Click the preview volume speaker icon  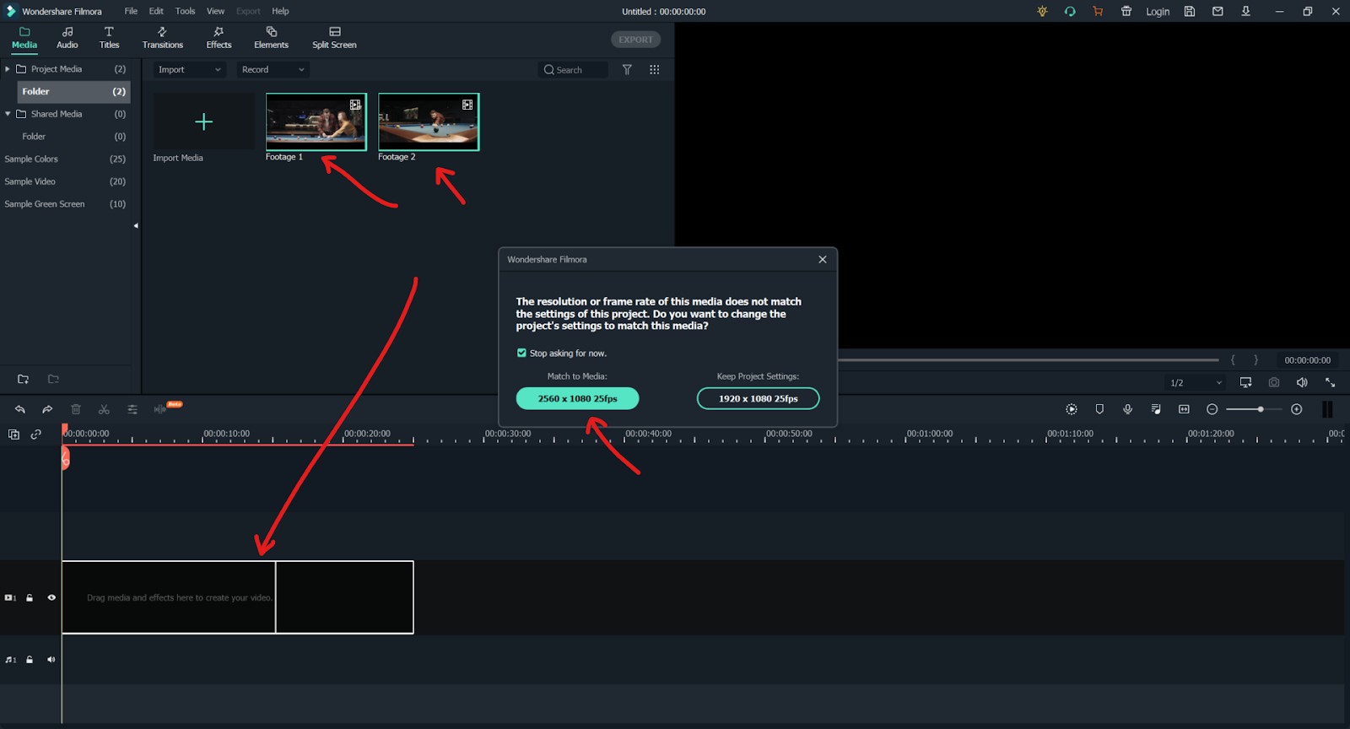1302,382
